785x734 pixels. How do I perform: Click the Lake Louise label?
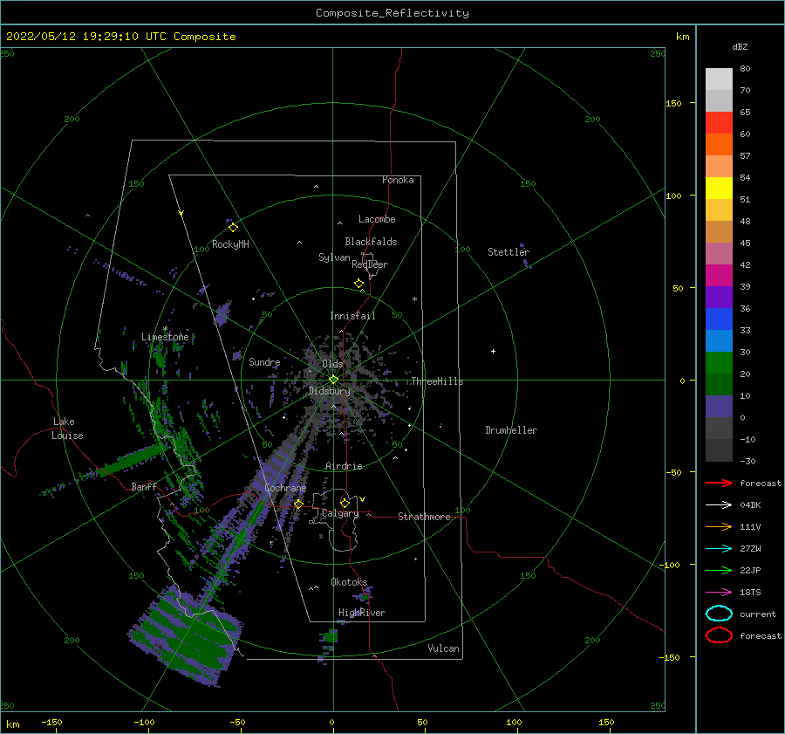(67, 429)
